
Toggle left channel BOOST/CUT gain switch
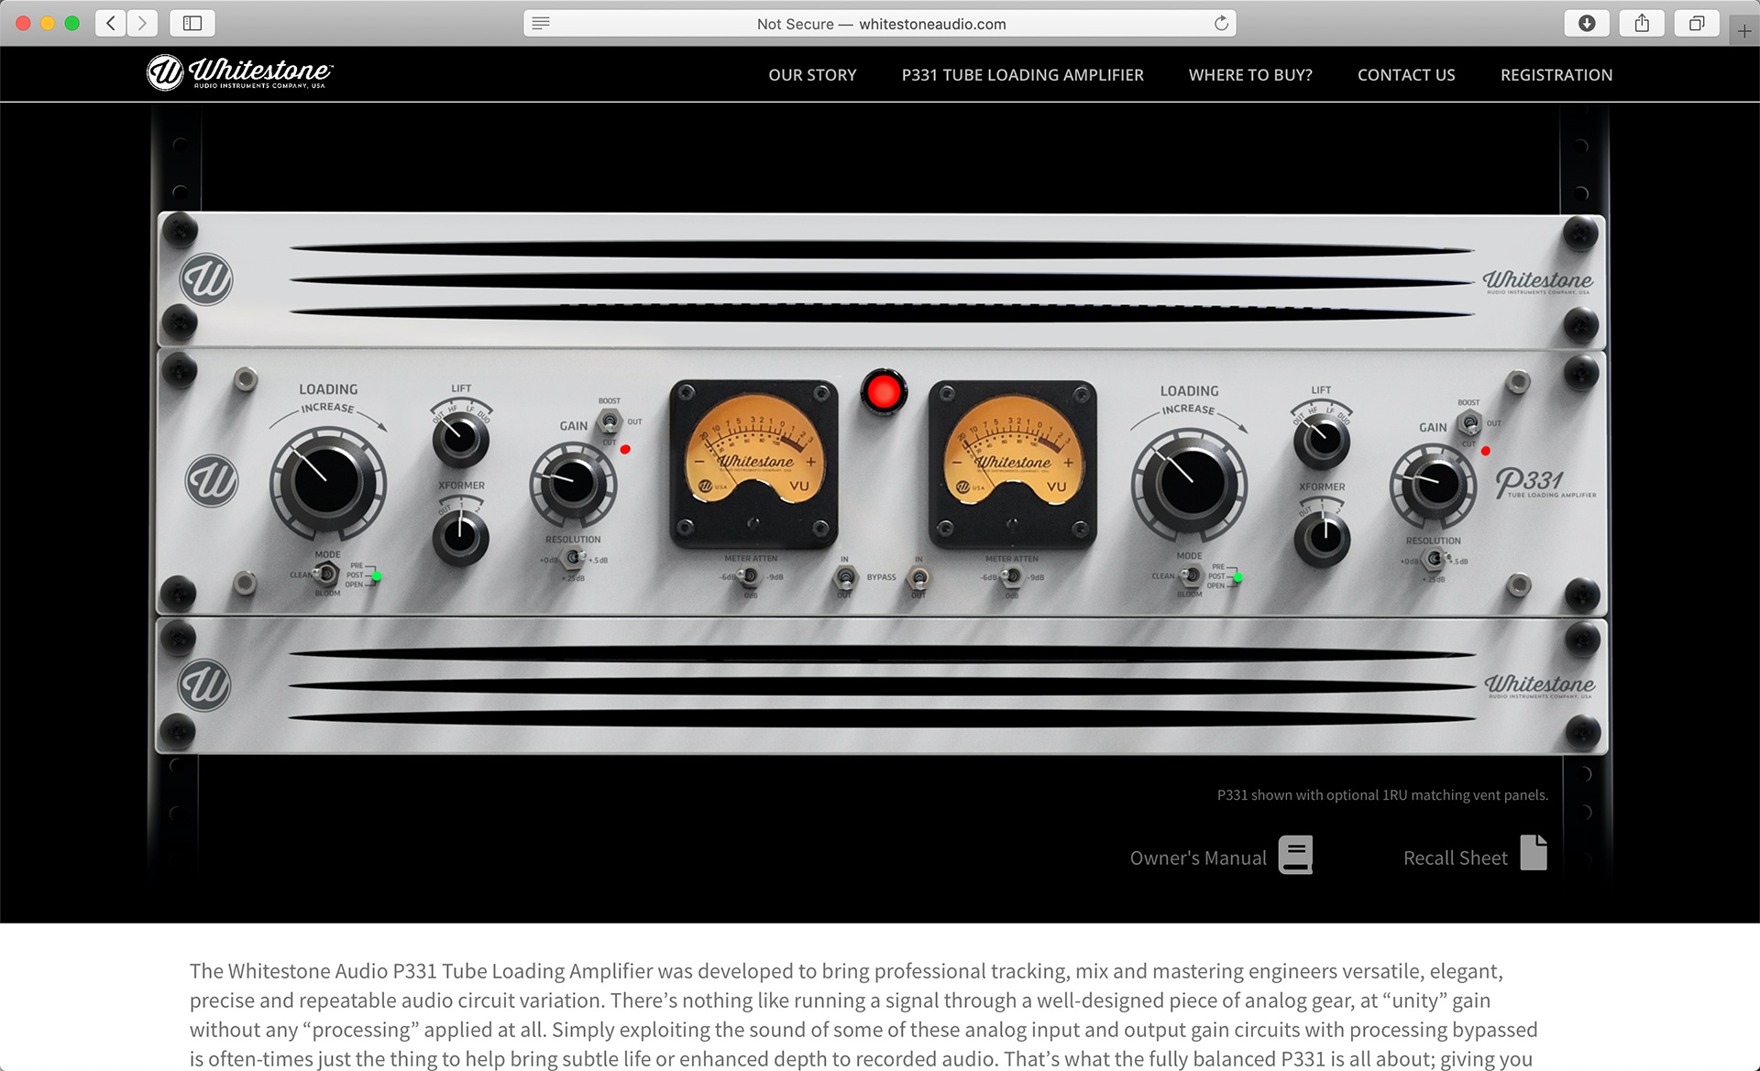tap(610, 421)
